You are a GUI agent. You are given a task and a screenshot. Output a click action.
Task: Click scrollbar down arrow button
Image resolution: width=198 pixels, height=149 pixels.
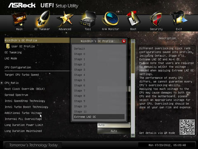click(133, 135)
